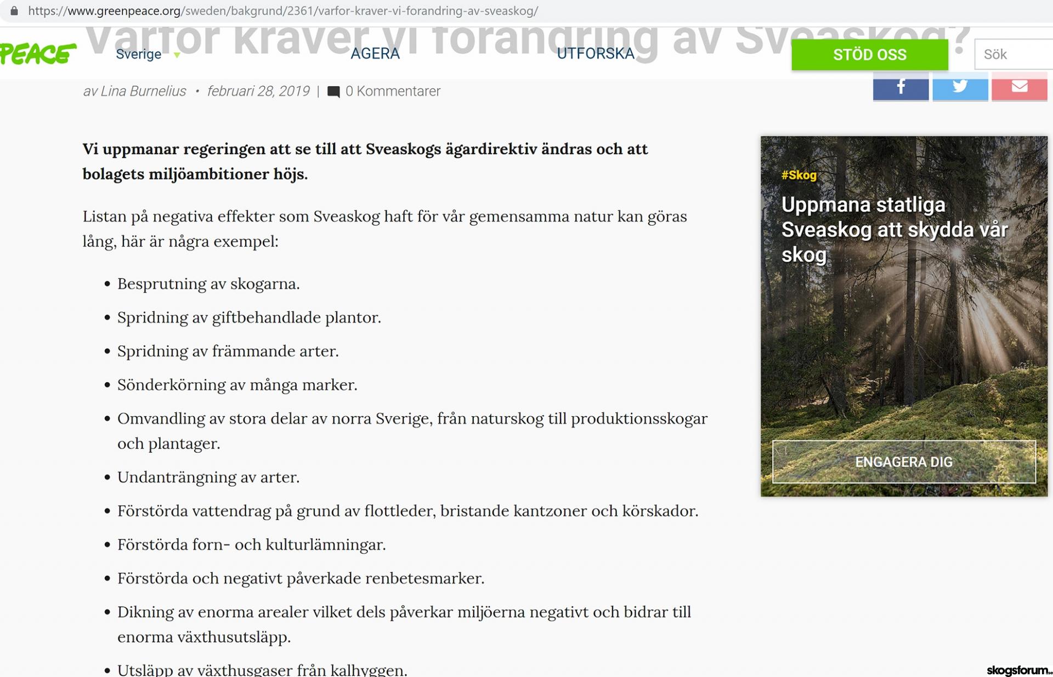Click the #Skog tag

tap(799, 175)
